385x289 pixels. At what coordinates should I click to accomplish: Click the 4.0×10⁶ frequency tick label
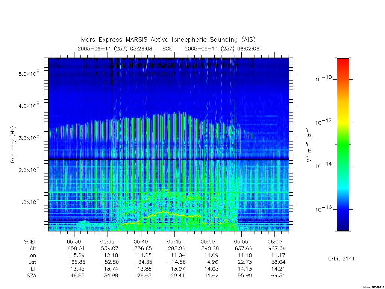click(x=29, y=105)
